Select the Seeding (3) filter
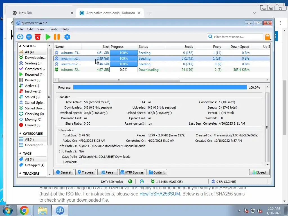Screen dimensions: 288x216 tap(33, 63)
